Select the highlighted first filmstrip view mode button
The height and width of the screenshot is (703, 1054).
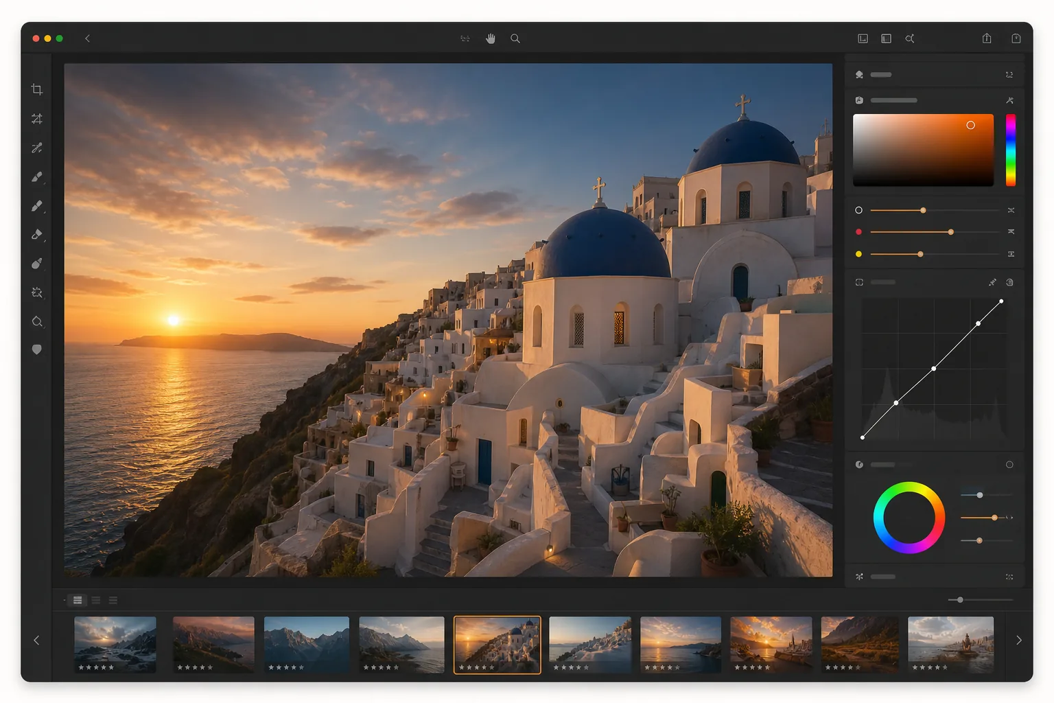[x=78, y=600]
